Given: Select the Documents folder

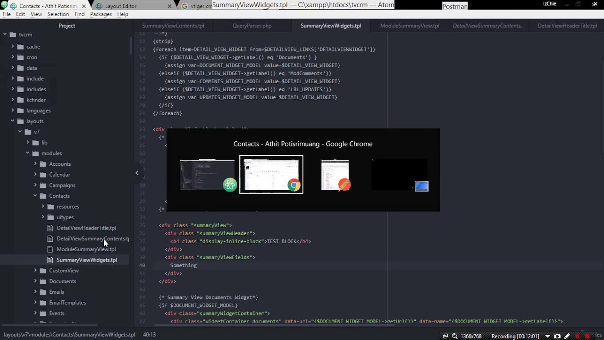Looking at the screenshot, I should [x=62, y=281].
